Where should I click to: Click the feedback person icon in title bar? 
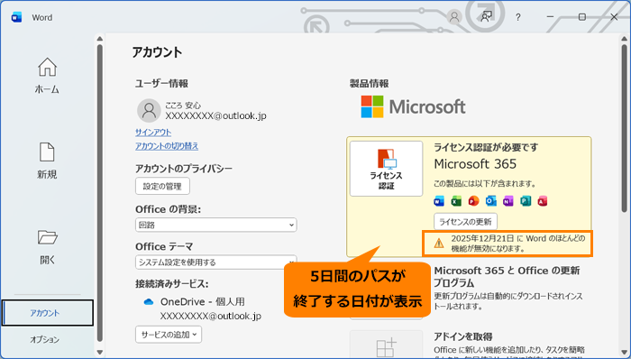coord(486,17)
